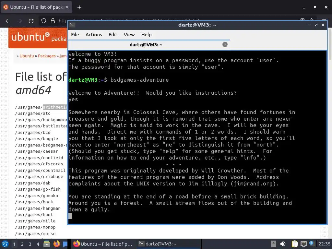
Task: Go forward in Firefox
Action: [19, 21]
